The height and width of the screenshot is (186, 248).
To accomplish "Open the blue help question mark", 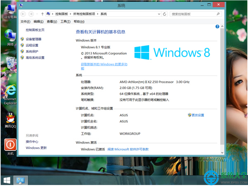I will [x=217, y=26].
